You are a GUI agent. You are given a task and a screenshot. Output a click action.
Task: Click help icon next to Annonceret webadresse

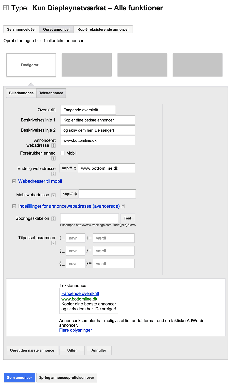point(53,146)
